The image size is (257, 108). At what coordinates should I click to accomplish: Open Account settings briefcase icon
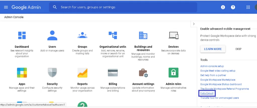pos(143,73)
